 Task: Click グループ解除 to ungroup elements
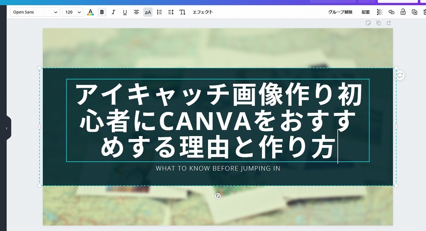[x=340, y=12]
